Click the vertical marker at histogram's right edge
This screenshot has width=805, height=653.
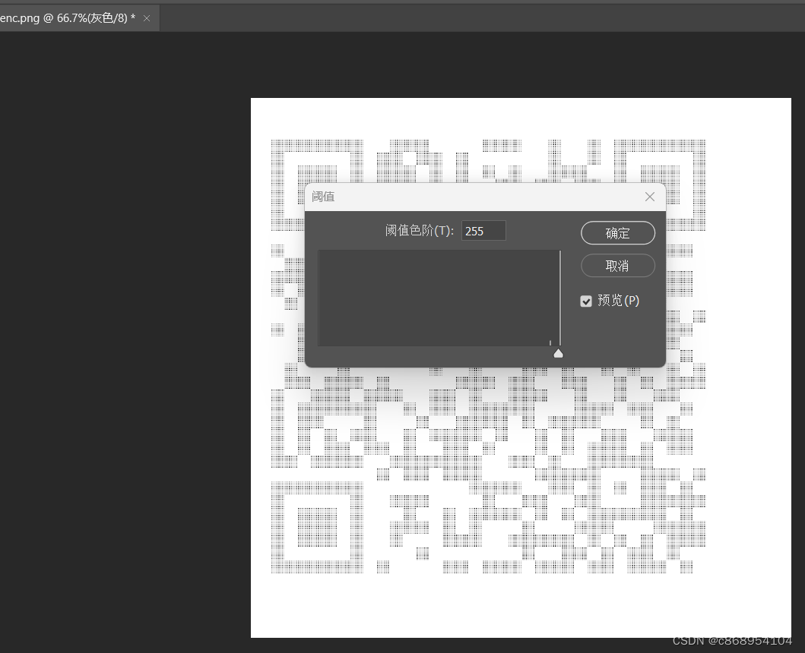tap(560, 298)
